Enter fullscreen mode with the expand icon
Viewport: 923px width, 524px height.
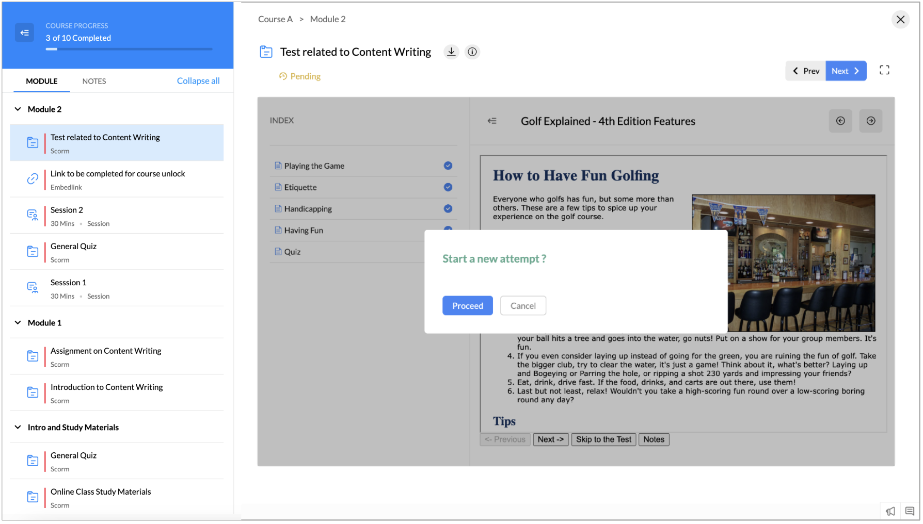pyautogui.click(x=884, y=70)
